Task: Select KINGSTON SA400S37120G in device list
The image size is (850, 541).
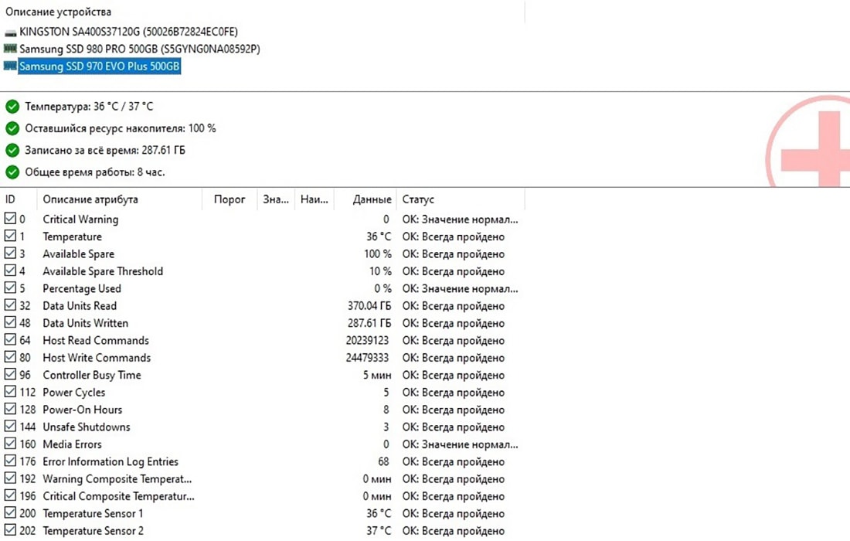Action: 128,32
